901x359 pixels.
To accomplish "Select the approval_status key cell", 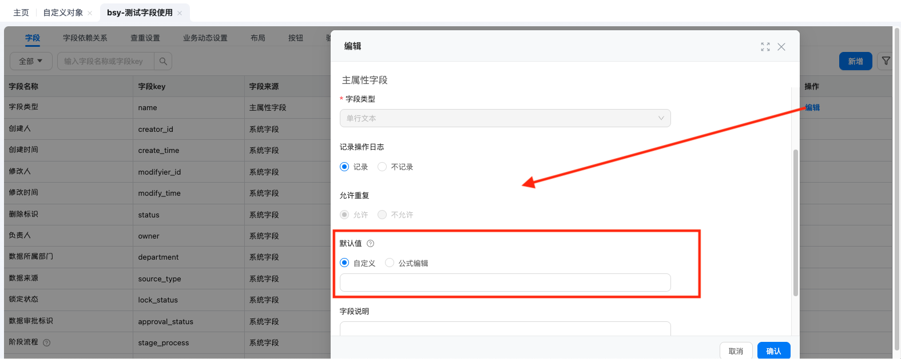I will point(166,322).
